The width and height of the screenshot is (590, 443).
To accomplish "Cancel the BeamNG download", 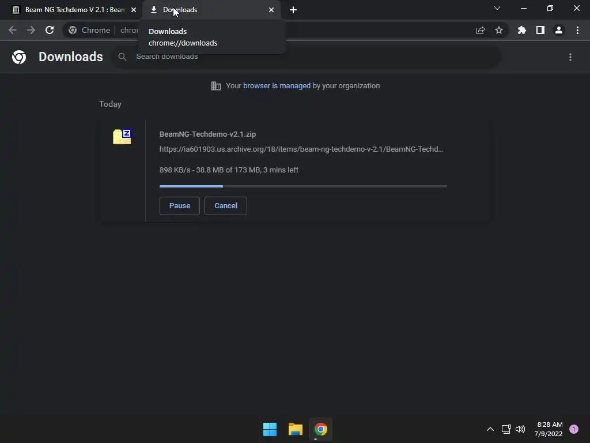I will pyautogui.click(x=226, y=206).
